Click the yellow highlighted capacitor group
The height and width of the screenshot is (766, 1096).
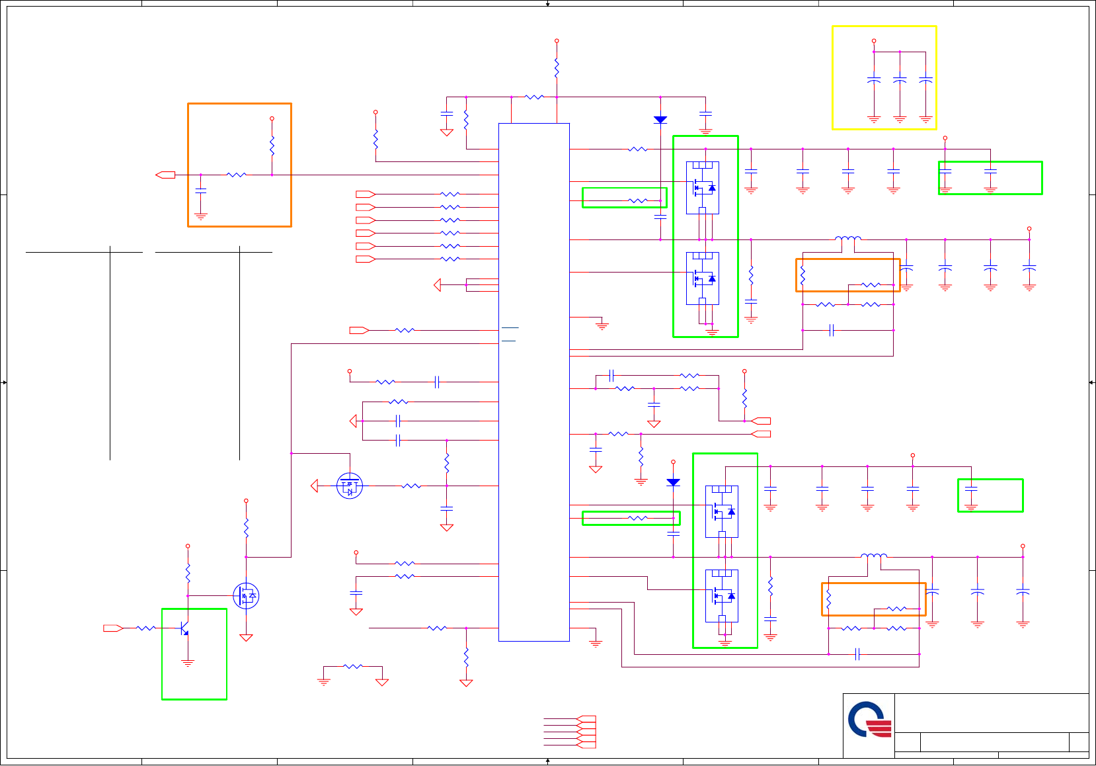884,78
